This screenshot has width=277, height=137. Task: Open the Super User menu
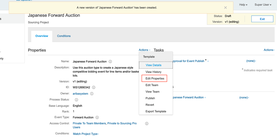click(x=263, y=5)
